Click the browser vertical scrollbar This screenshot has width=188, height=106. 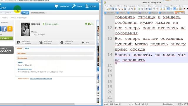coord(100,36)
